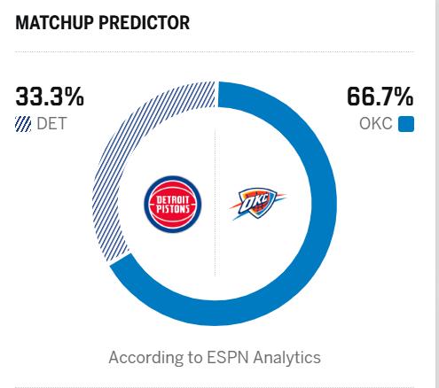
Task: Click the 33.3% win probability figure
Action: (x=50, y=97)
